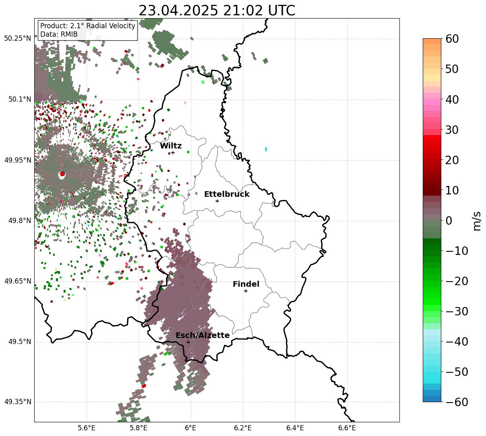This screenshot has width=486, height=436.
Task: Click the Findel city label
Action: [246, 284]
